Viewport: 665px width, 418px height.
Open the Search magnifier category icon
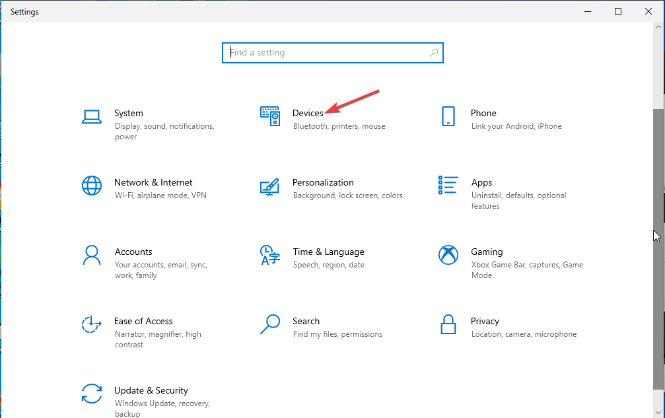tap(270, 324)
